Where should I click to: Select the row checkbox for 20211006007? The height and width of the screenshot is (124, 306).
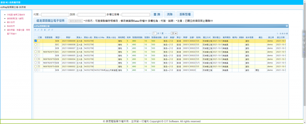click(x=36, y=48)
